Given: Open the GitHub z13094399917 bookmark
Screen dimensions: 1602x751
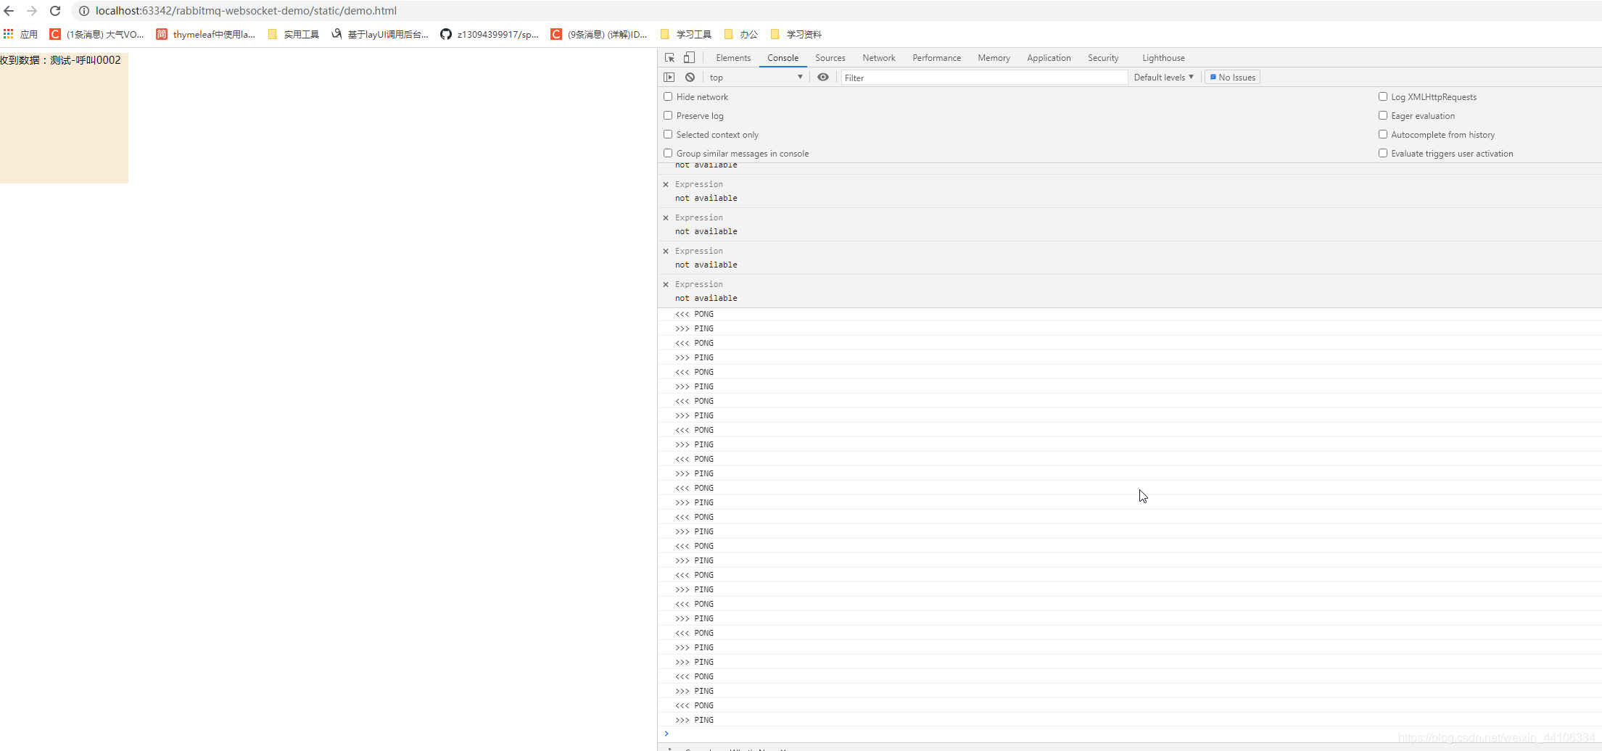Looking at the screenshot, I should pyautogui.click(x=490, y=34).
